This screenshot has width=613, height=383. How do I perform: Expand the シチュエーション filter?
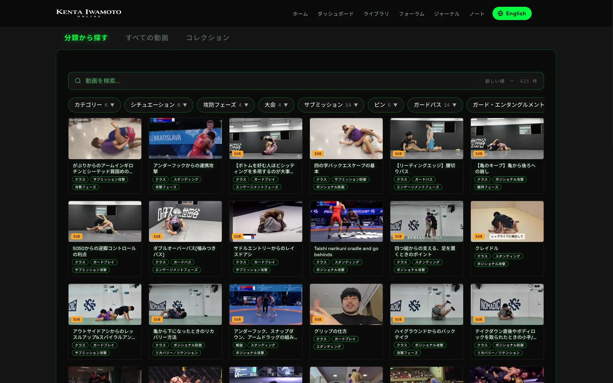click(x=159, y=105)
